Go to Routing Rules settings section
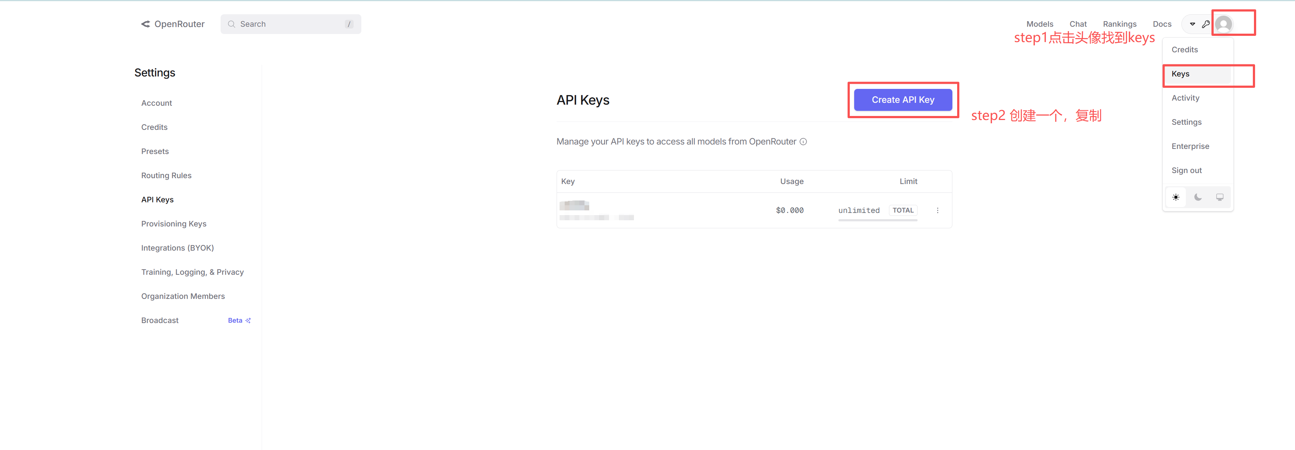The height and width of the screenshot is (450, 1295). [166, 176]
